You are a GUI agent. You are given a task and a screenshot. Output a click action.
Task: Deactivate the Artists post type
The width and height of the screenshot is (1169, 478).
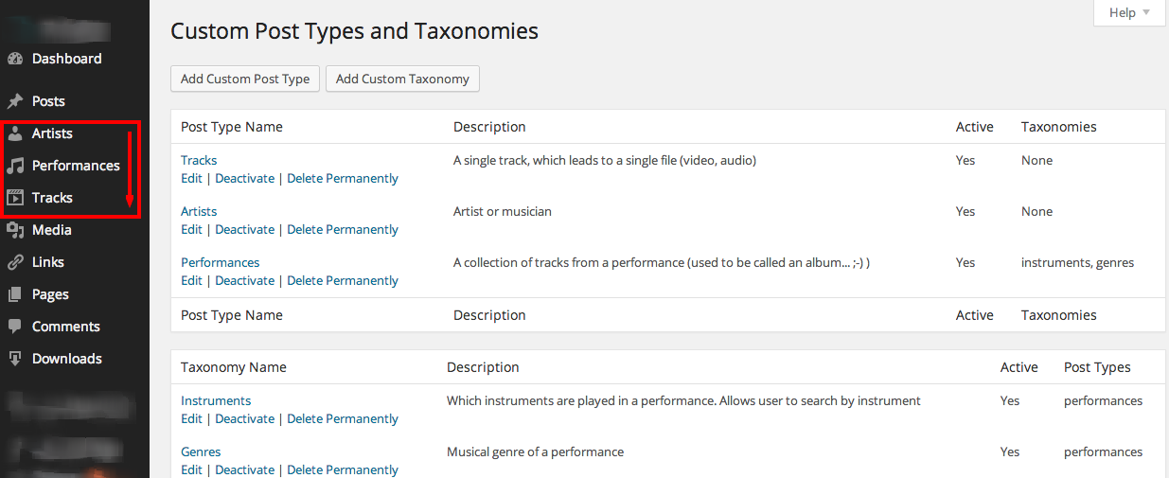244,229
